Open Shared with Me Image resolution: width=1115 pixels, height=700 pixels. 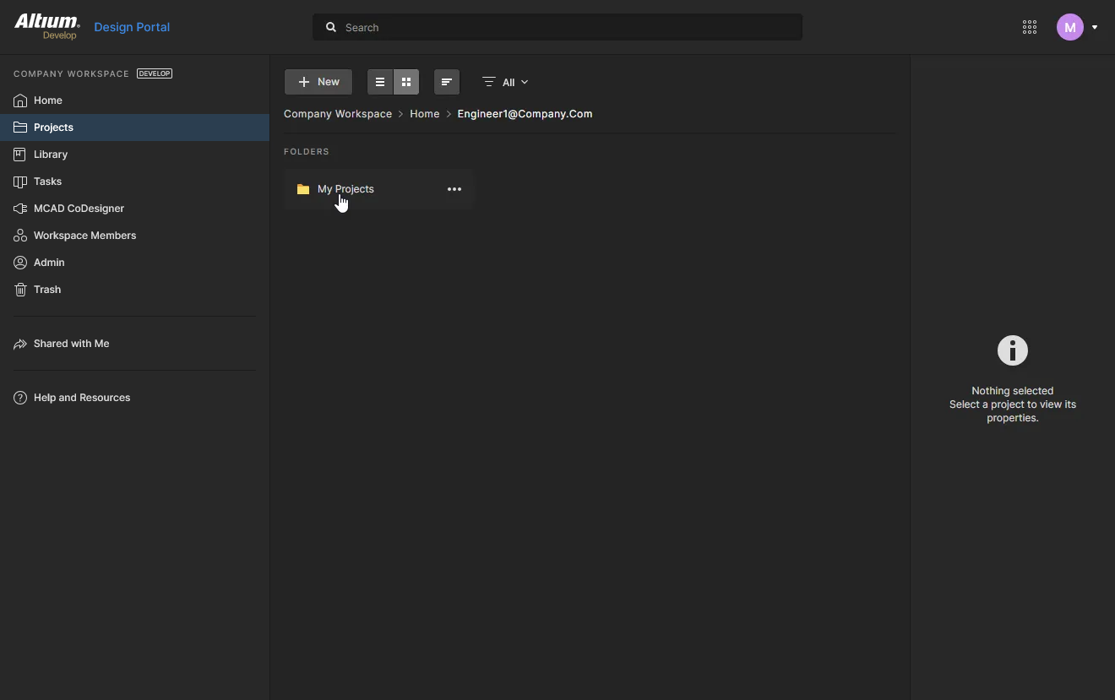tap(135, 344)
